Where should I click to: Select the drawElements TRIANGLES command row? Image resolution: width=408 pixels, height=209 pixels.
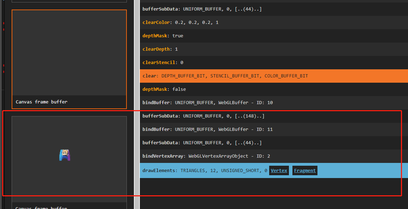pyautogui.click(x=274, y=171)
